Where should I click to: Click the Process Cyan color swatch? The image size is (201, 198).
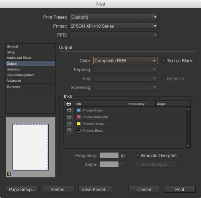78,110
